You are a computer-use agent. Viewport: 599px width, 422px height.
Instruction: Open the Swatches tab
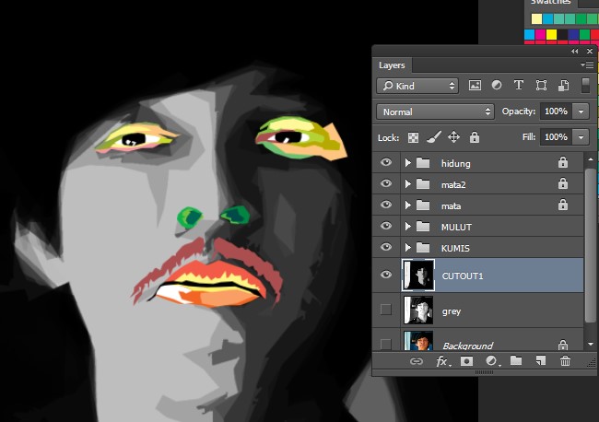550,2
